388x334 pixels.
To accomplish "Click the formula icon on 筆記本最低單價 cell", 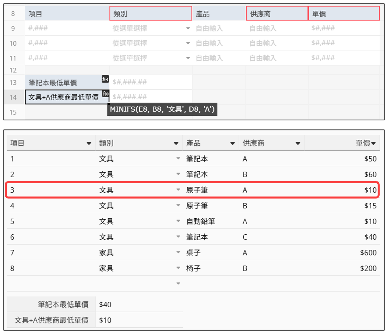I will click(105, 79).
